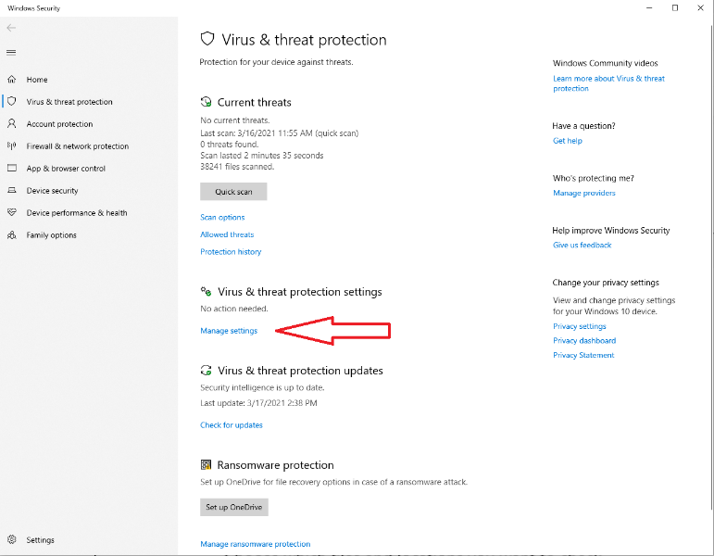Click the page title shield icon
Viewport: 714px width, 556px height.
207,39
